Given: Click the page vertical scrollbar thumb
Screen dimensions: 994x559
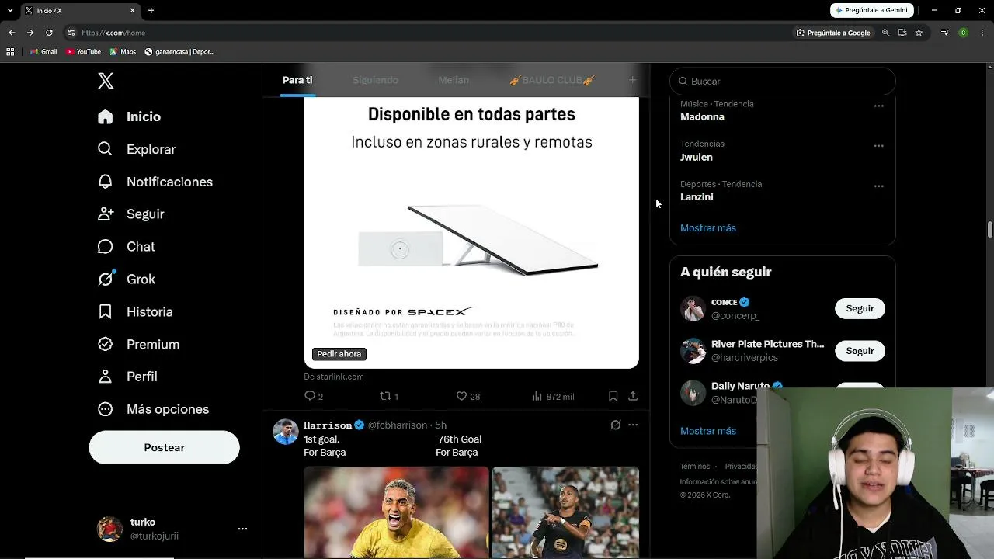Looking at the screenshot, I should click(990, 230).
